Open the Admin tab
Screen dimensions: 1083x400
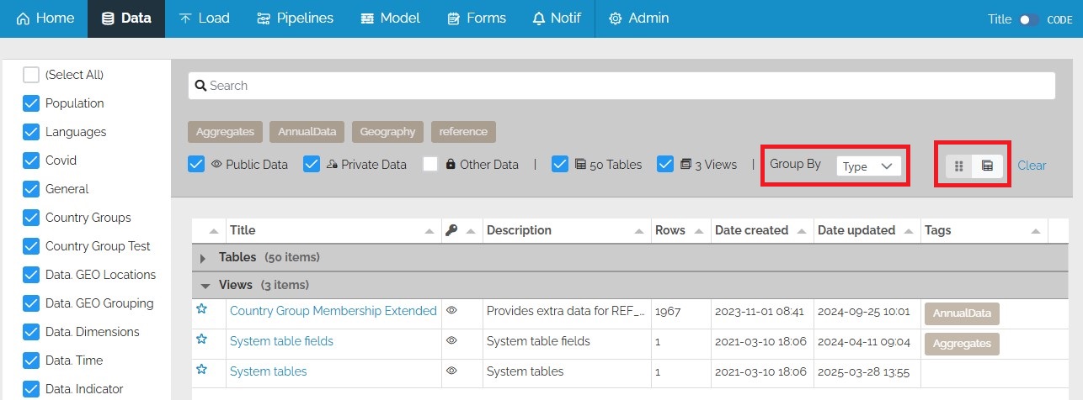click(x=638, y=18)
